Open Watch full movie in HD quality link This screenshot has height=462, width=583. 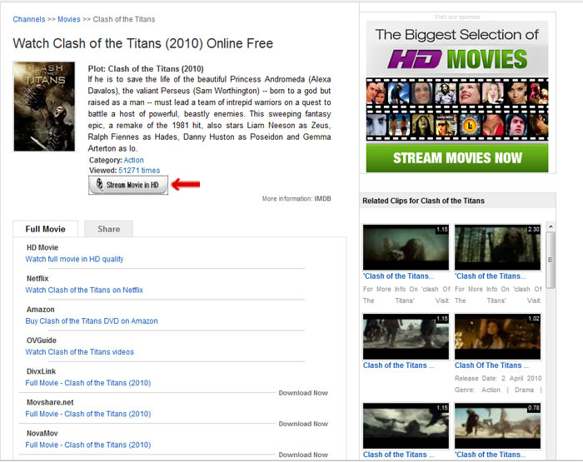tap(74, 259)
